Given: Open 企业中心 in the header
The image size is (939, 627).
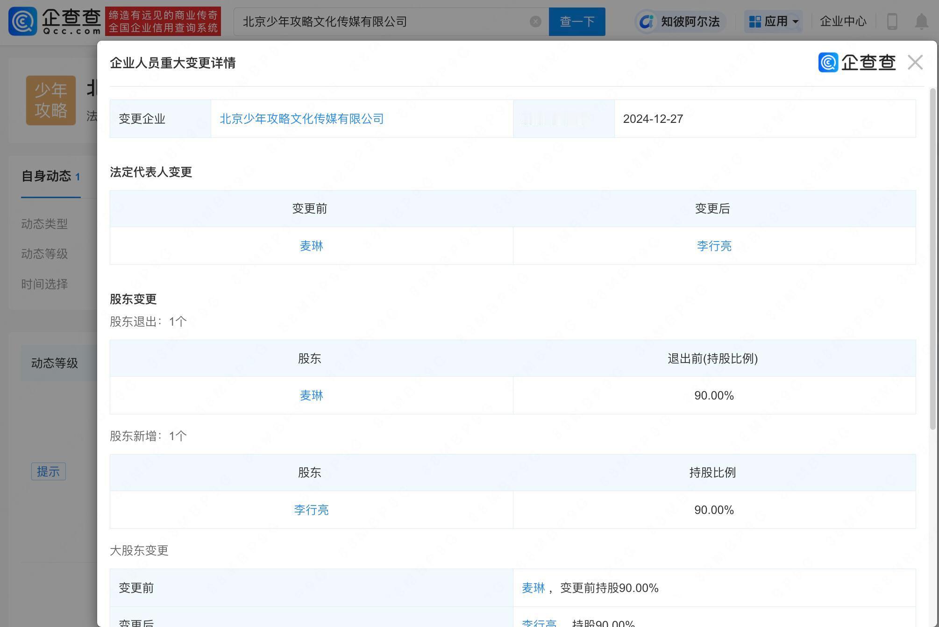Looking at the screenshot, I should tap(843, 21).
